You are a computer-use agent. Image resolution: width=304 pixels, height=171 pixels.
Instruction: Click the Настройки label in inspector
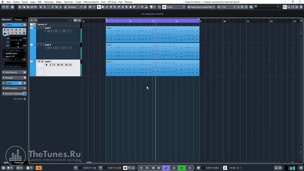(x=18, y=99)
